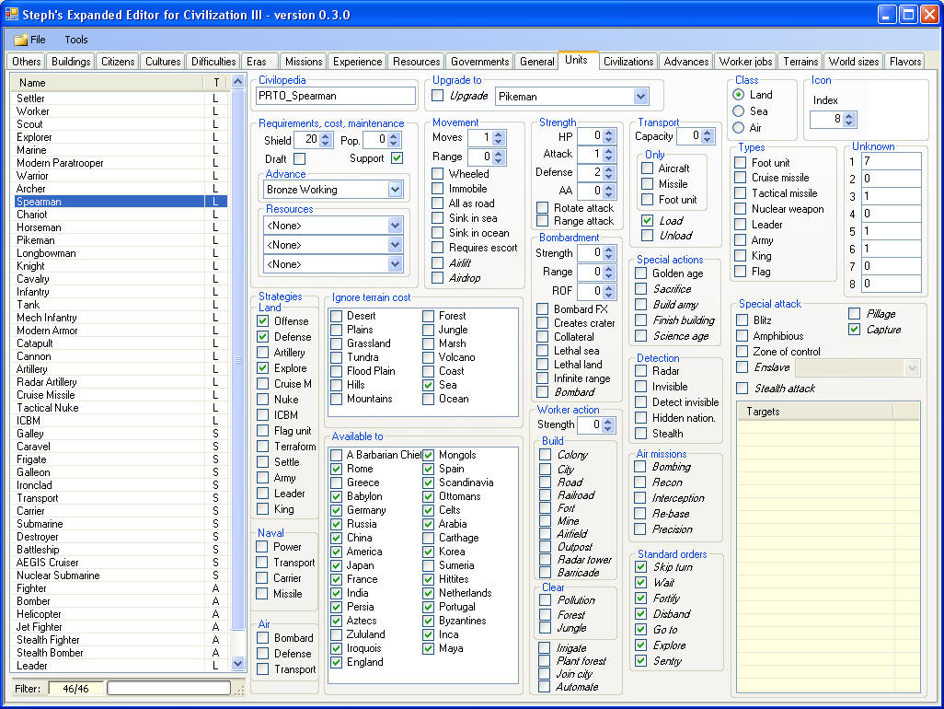Image resolution: width=944 pixels, height=709 pixels.
Task: Open the third Resources dropdown
Action: [395, 264]
